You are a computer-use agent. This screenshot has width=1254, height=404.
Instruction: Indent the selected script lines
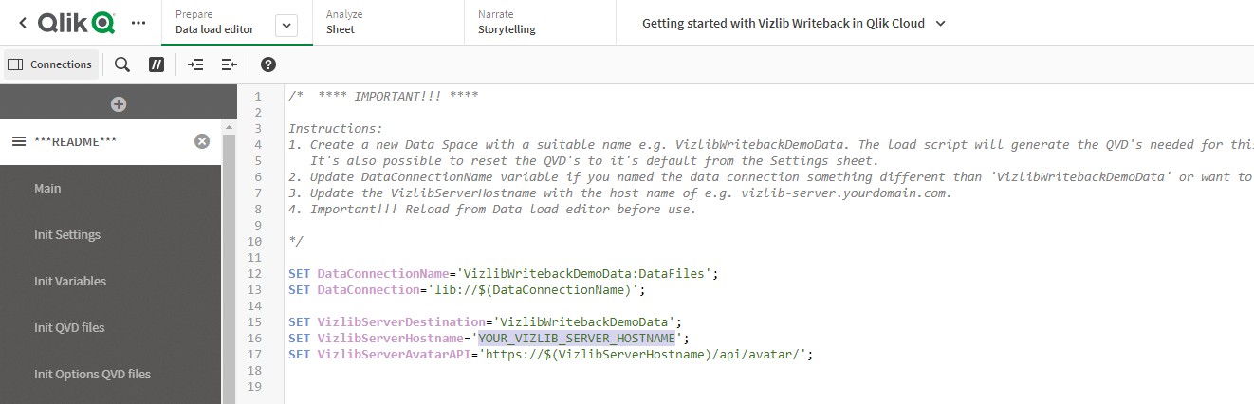(195, 64)
